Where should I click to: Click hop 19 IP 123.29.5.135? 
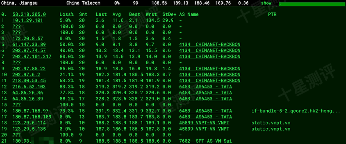pyautogui.click(x=29, y=129)
